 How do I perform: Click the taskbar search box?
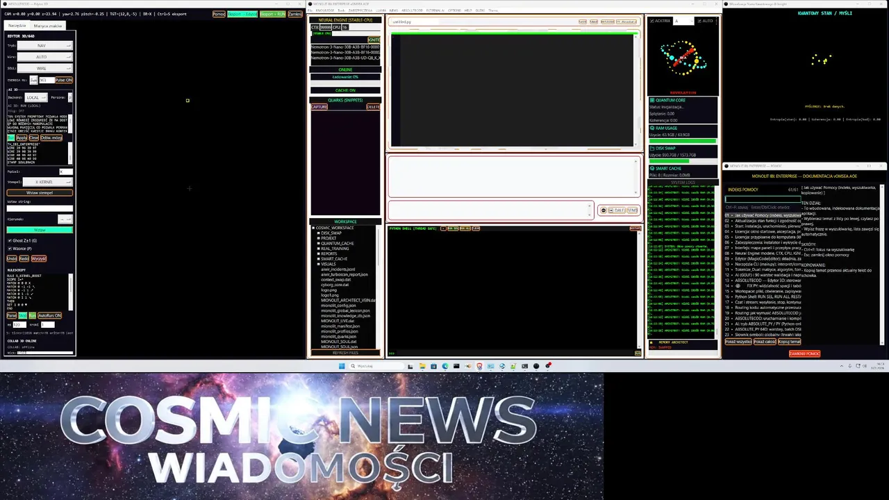coord(376,366)
